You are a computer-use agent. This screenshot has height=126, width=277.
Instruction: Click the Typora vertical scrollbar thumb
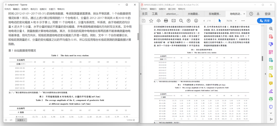pos(138,37)
